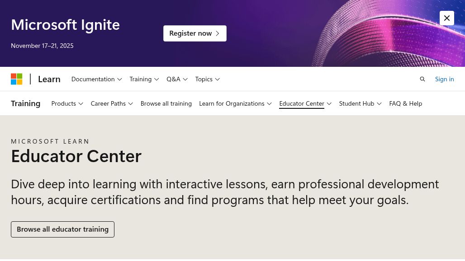This screenshot has height=261, width=465.
Task: Click the arrow icon in Register now
Action: 218,33
